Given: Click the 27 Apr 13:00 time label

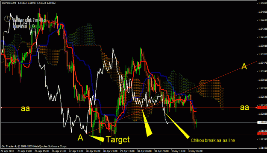Looking at the screenshot, I should click(76, 151).
